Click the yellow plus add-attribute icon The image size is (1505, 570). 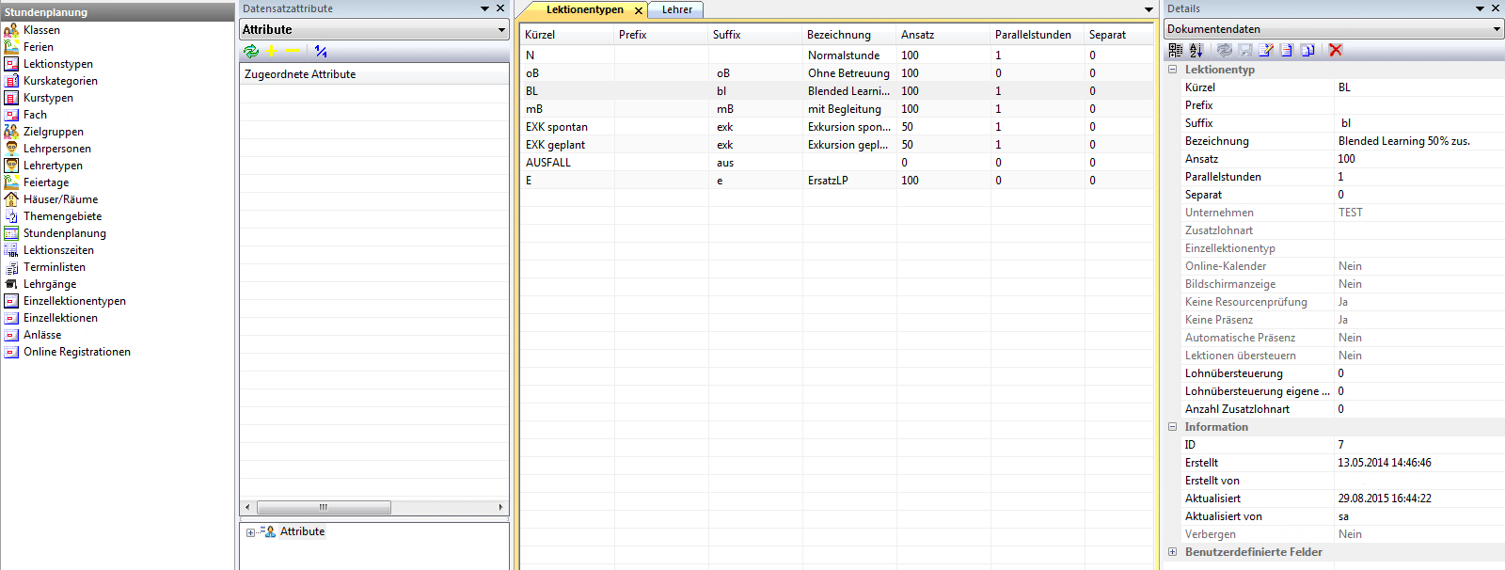click(x=272, y=52)
